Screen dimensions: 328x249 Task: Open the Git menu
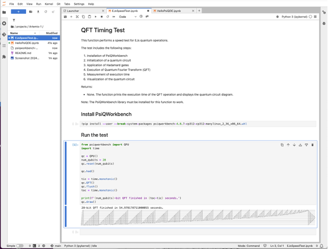pyautogui.click(x=59, y=4)
